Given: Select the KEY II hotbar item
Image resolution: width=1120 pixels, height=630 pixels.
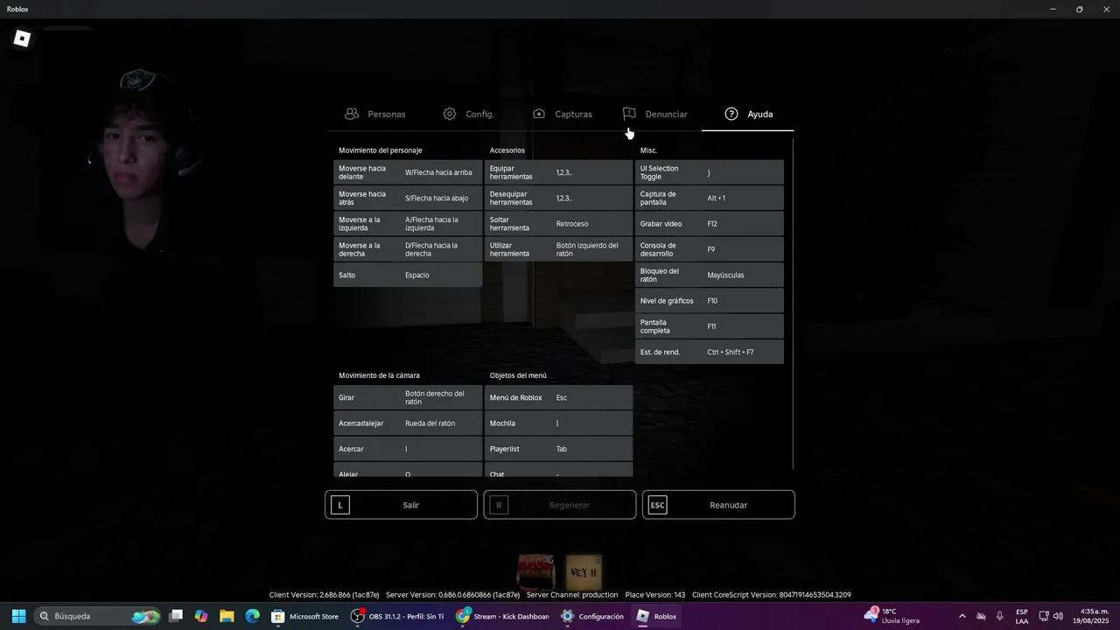Looking at the screenshot, I should (584, 572).
